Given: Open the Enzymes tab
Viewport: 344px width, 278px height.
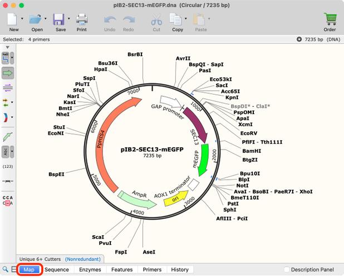Looking at the screenshot, I should 90,270.
